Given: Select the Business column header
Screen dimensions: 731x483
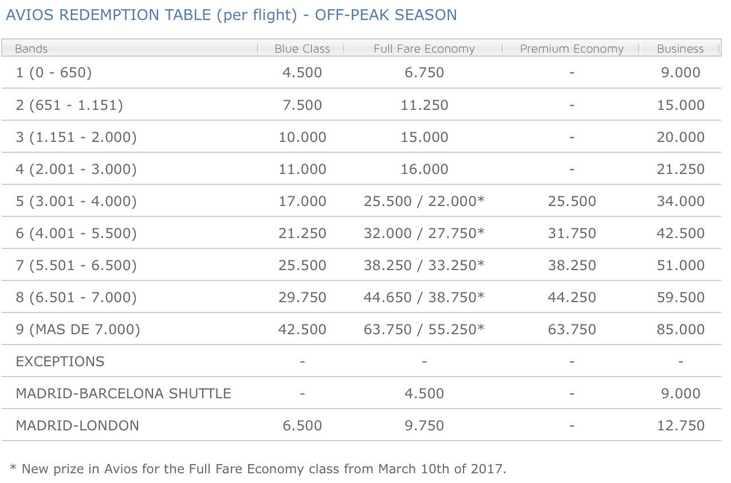Looking at the screenshot, I should 680,49.
